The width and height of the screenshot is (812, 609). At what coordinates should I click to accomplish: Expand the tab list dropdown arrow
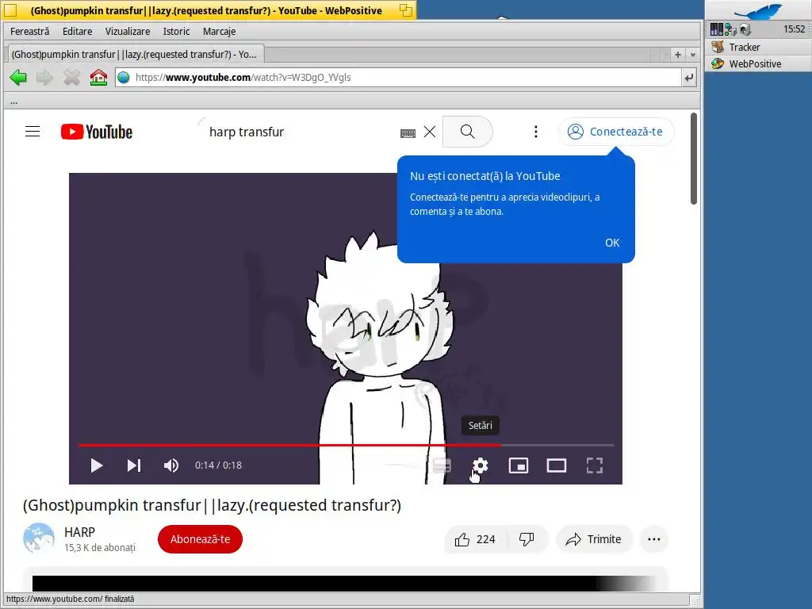693,55
